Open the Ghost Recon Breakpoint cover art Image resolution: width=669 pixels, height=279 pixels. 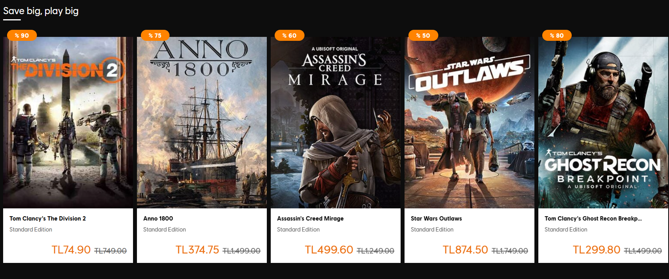point(603,122)
